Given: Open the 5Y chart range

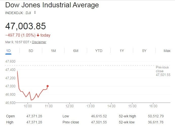Looking at the screenshot, I should 144,51.
